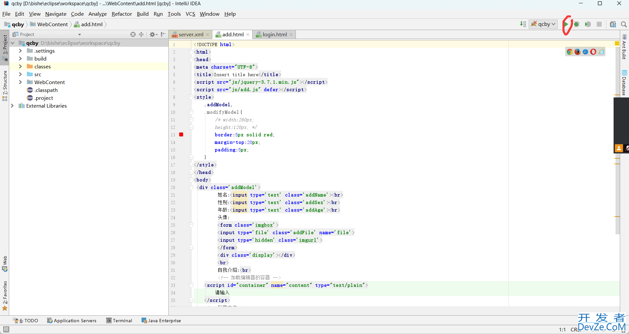Open the Navigate menu
Image resolution: width=629 pixels, height=334 pixels.
[56, 14]
